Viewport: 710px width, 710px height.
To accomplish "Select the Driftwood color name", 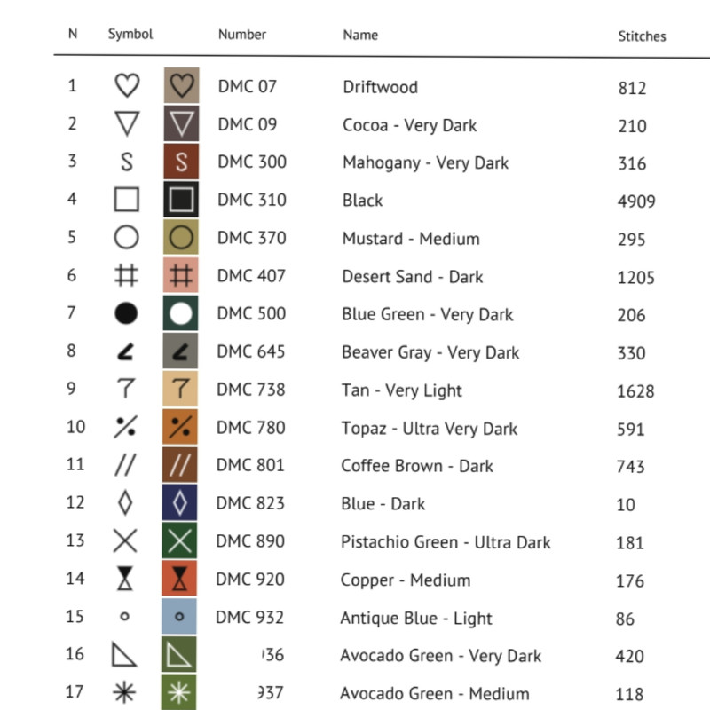I will pos(380,87).
